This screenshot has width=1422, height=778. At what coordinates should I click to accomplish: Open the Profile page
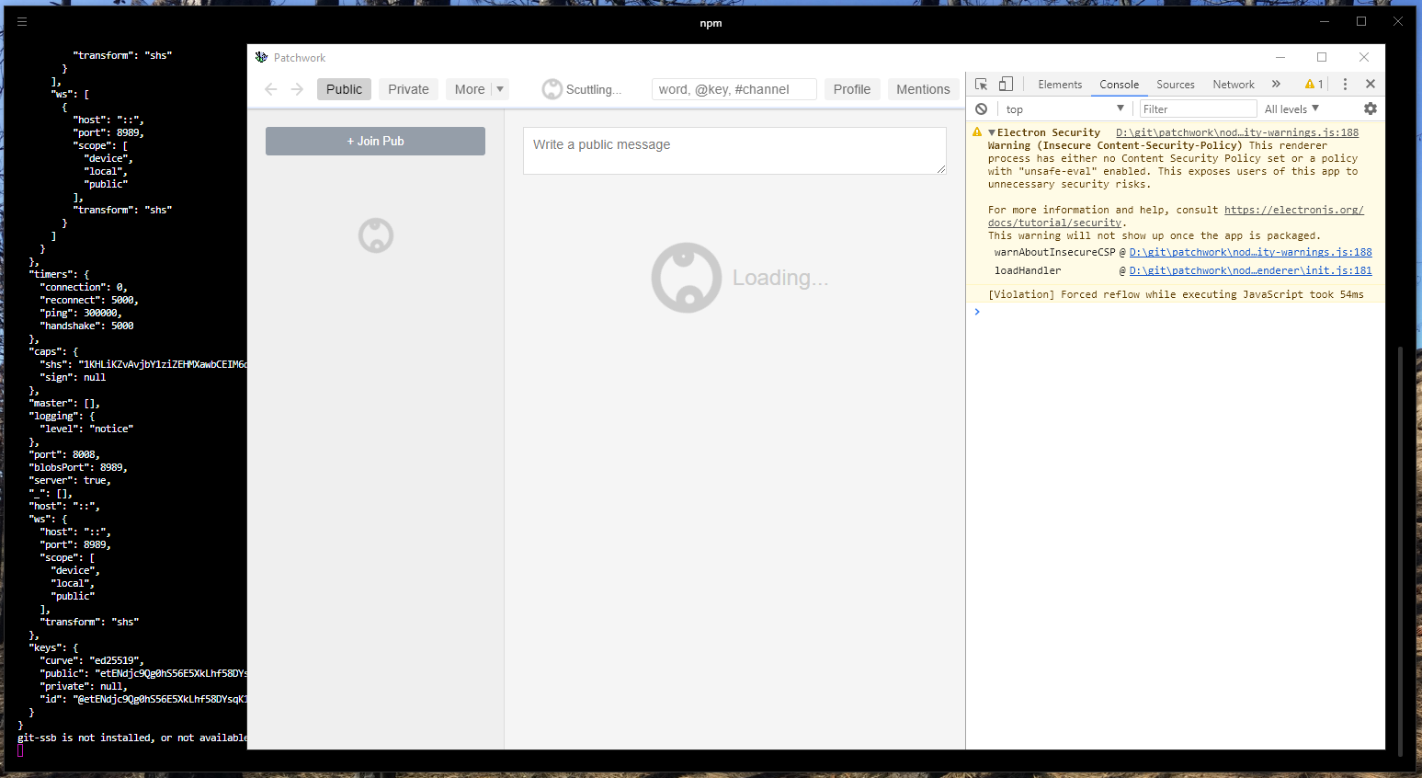coord(852,89)
